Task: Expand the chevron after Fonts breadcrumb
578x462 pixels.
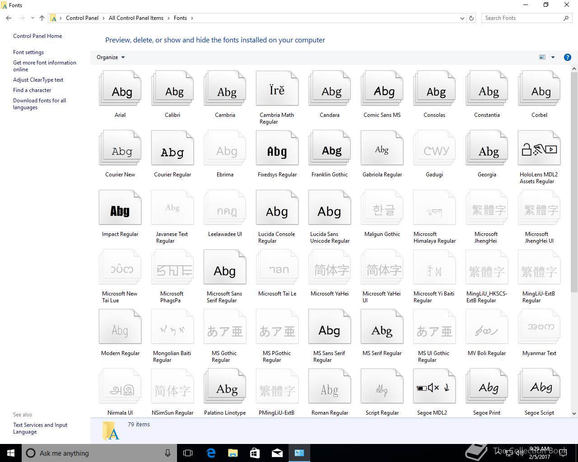Action: click(192, 18)
